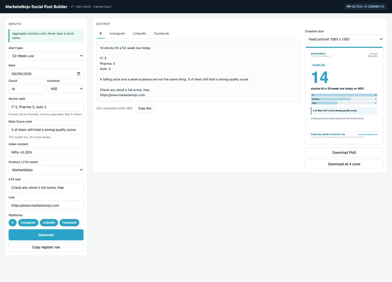The height and width of the screenshot is (282, 392).
Task: Expand the Universe NSE dropdown
Action: tap(65, 89)
